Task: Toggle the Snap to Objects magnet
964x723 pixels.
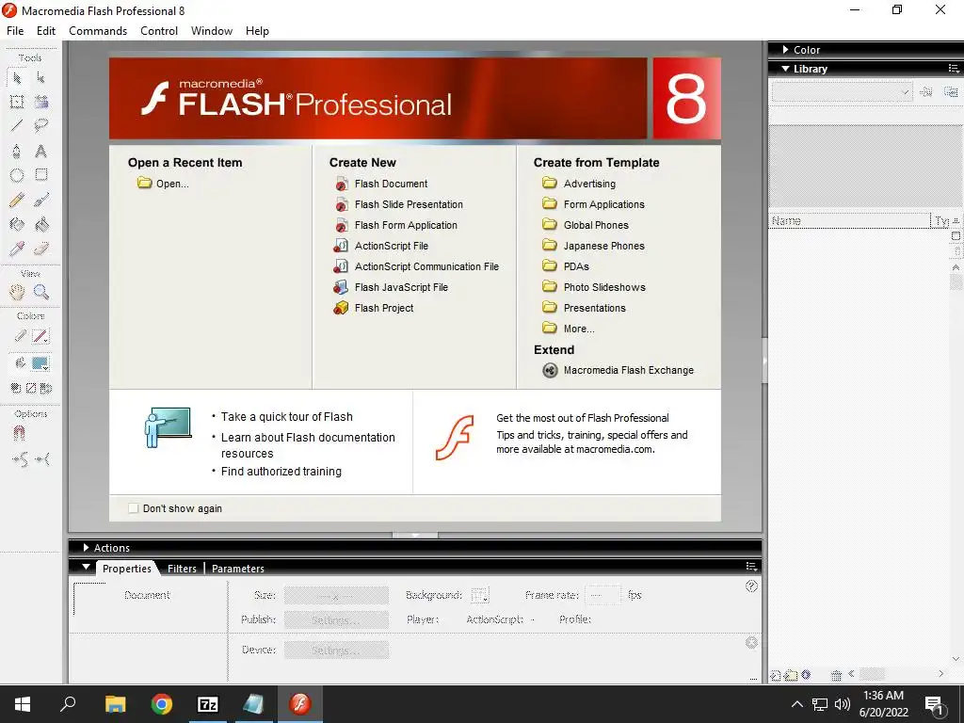Action: (19, 433)
